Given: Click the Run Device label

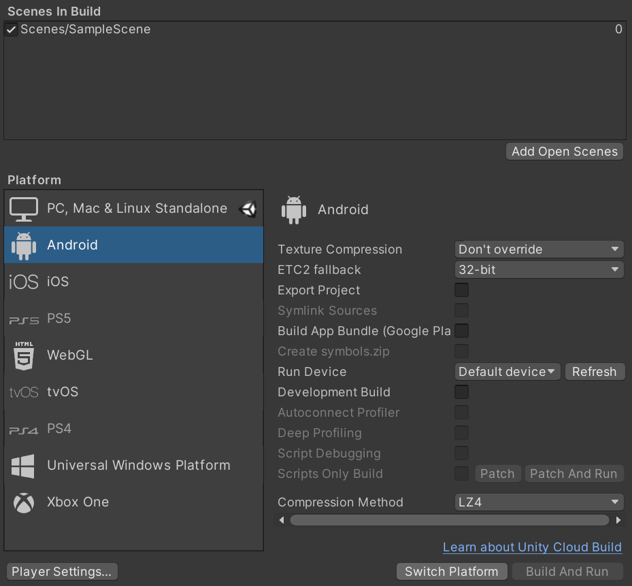Looking at the screenshot, I should pyautogui.click(x=312, y=371).
